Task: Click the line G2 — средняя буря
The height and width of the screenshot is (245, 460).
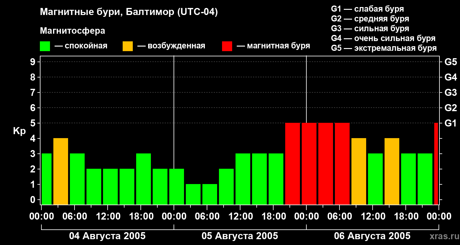Action: click(370, 19)
